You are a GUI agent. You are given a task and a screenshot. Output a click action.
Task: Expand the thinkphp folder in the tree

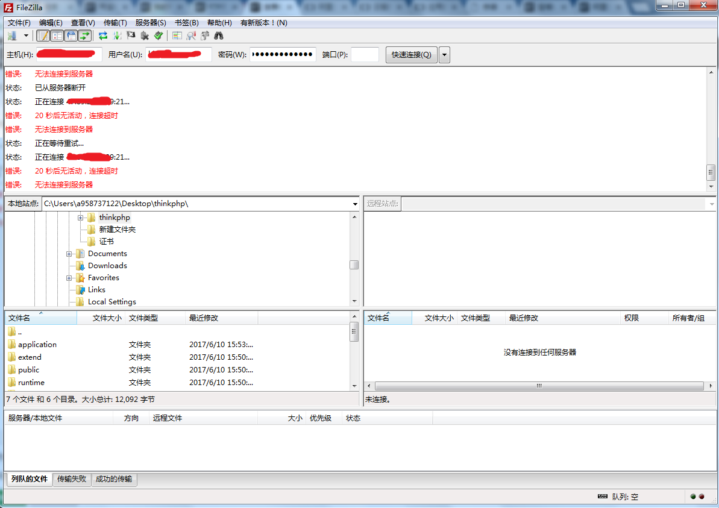click(80, 218)
